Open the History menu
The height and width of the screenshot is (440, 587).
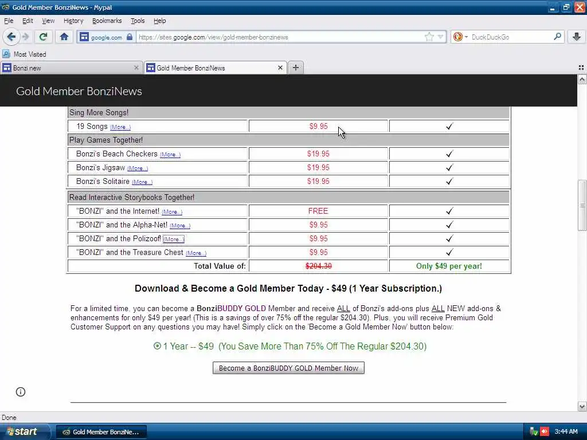tap(73, 21)
